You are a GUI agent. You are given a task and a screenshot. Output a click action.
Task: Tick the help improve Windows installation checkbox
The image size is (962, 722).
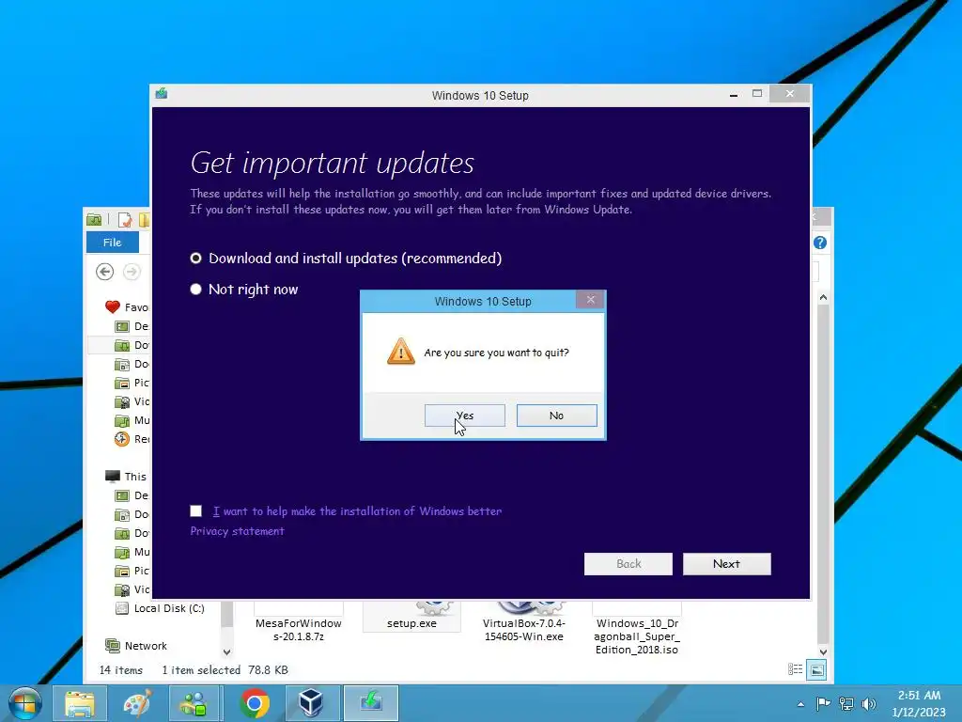pos(195,510)
